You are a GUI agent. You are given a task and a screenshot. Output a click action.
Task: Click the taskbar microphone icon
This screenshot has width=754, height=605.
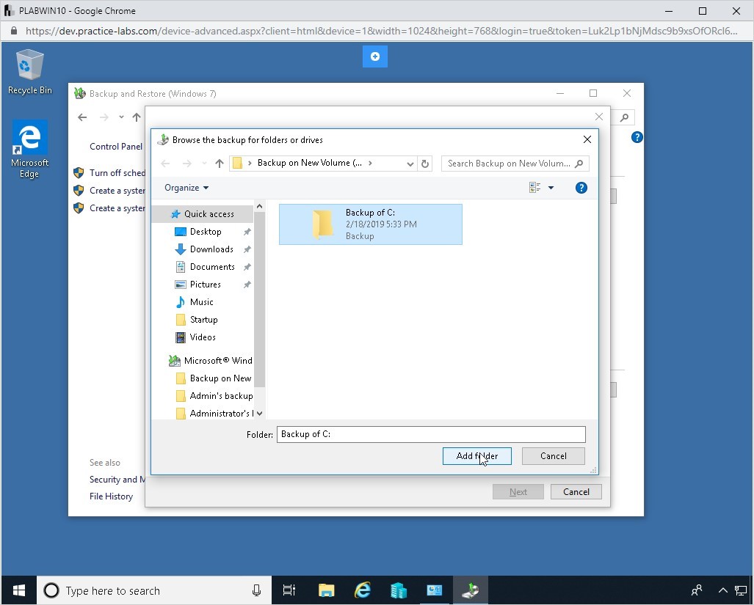pyautogui.click(x=256, y=590)
